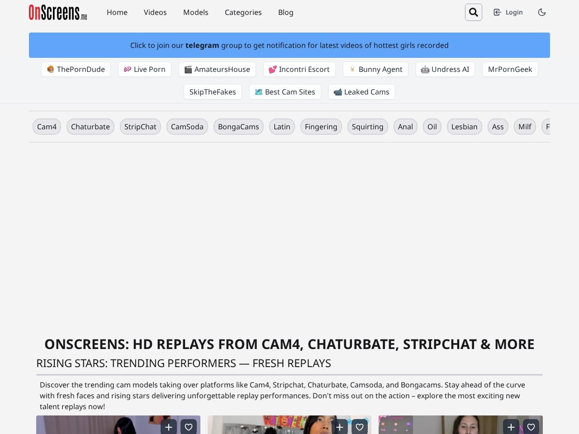Click the clapperboard icon beside AmateursHouse

tap(188, 69)
